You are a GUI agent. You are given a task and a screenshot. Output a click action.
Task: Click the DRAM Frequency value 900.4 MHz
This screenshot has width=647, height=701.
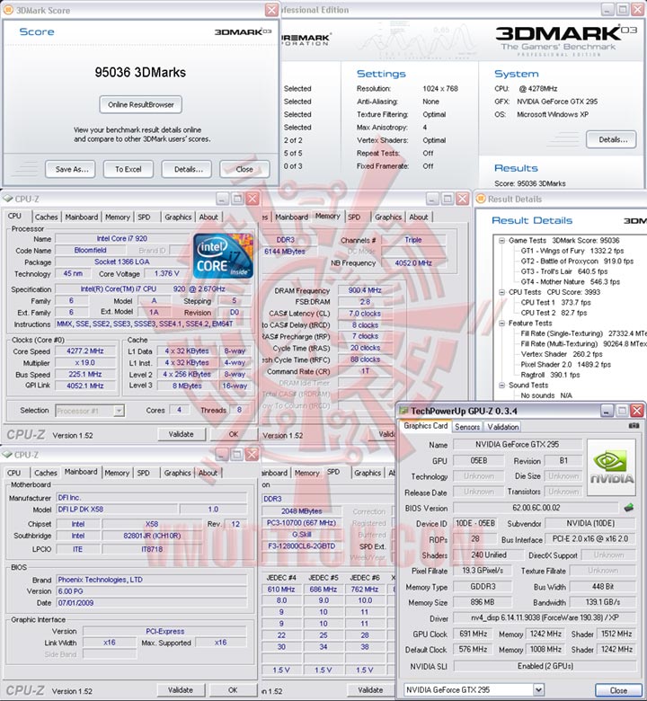click(x=365, y=290)
